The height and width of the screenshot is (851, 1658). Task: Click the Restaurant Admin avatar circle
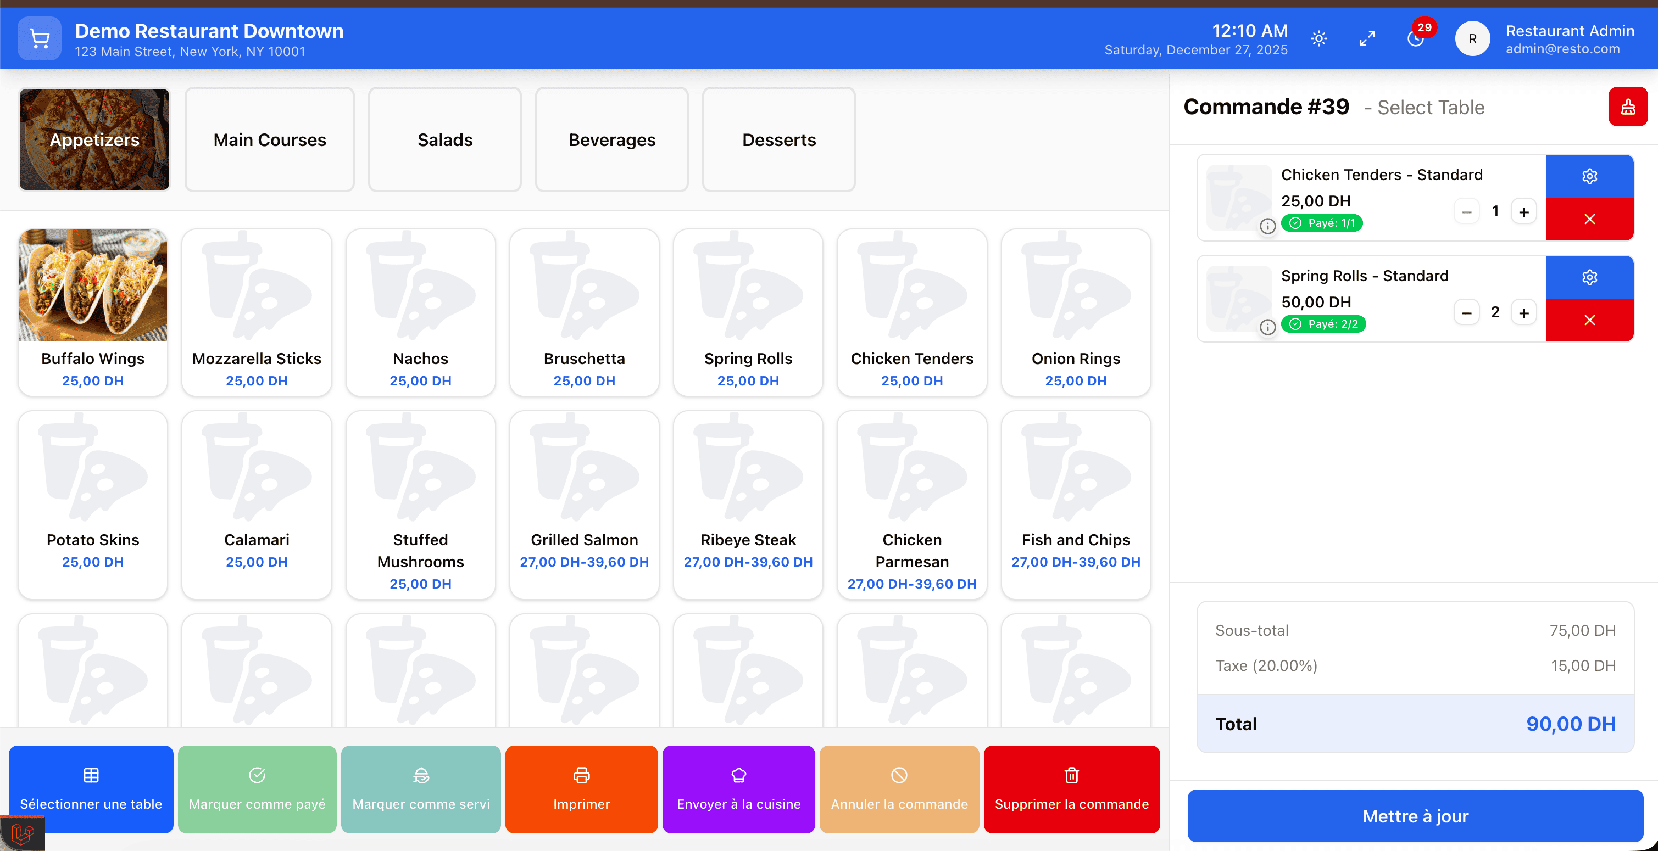[x=1473, y=38]
